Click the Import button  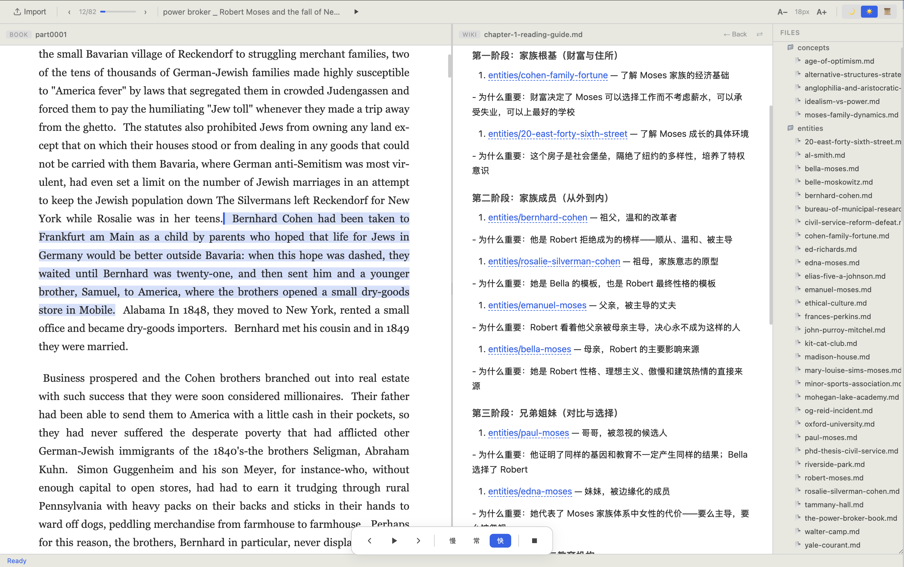[30, 12]
